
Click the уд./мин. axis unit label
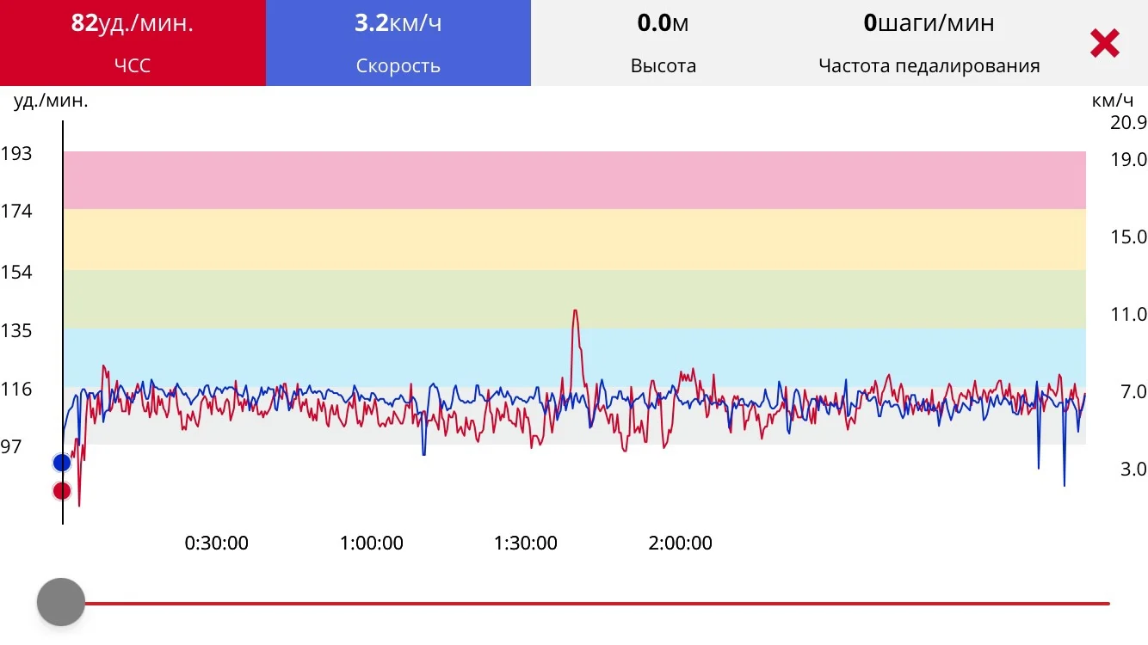51,101
